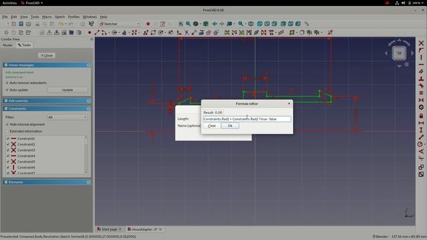This screenshot has height=240, width=427.
Task: Select the create line tool
Action: click(97, 33)
